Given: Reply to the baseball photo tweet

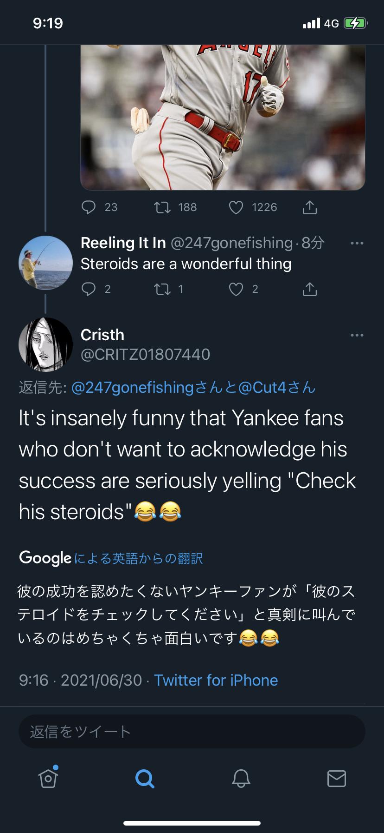Looking at the screenshot, I should tap(89, 207).
